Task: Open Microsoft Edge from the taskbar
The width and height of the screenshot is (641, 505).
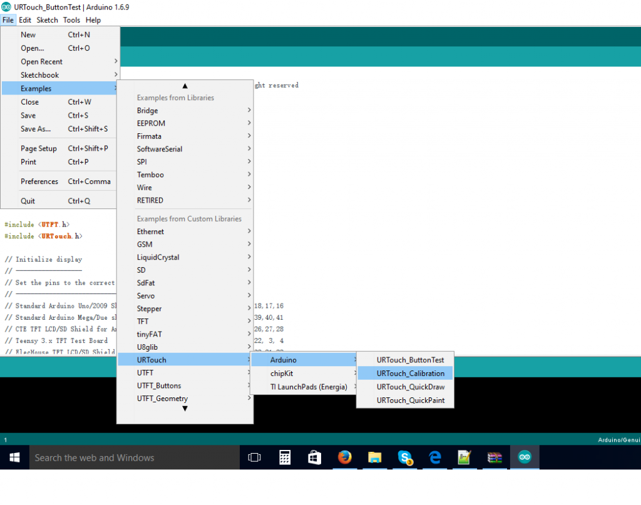Action: point(435,457)
